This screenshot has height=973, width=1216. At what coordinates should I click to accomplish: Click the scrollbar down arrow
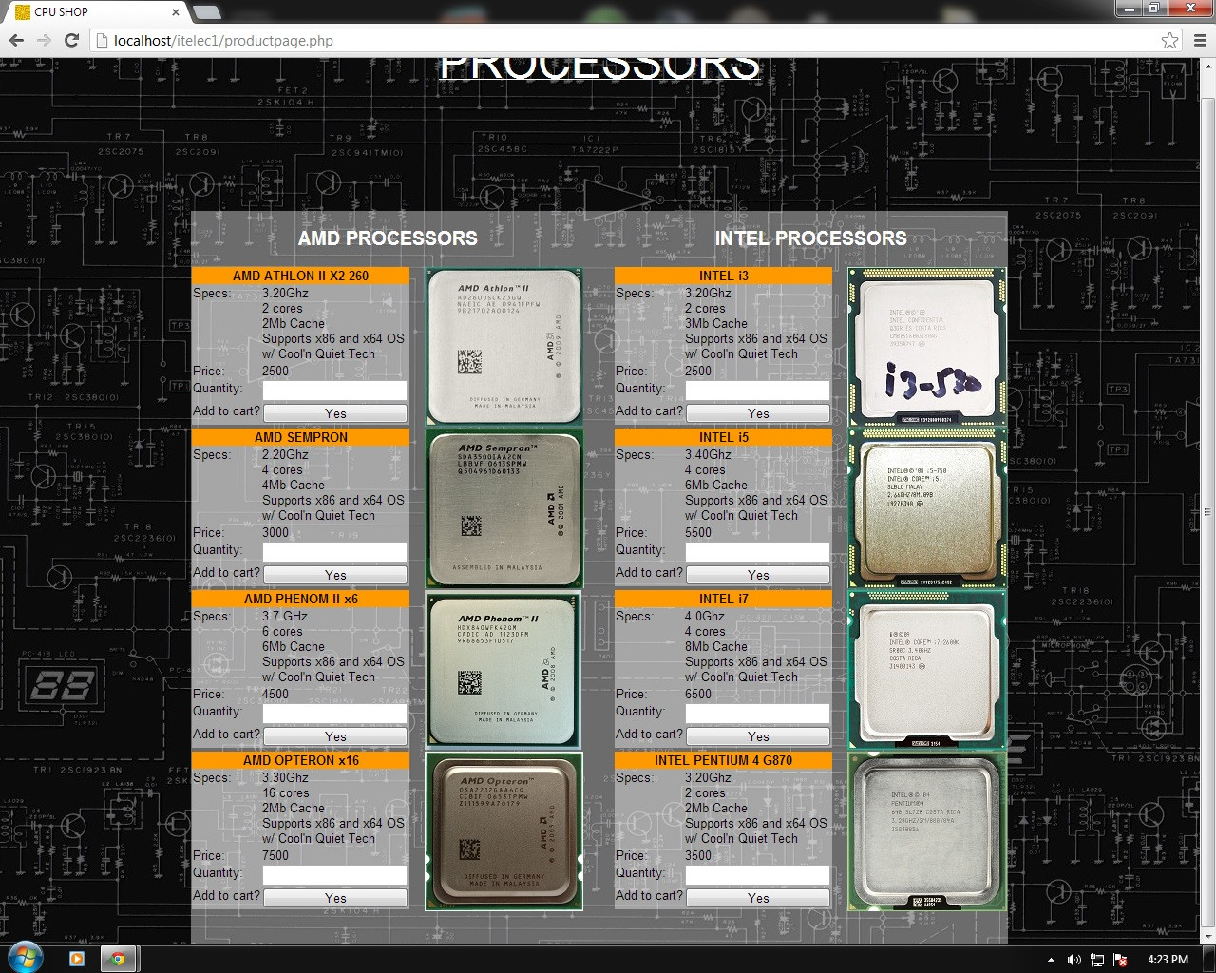pos(1207,936)
